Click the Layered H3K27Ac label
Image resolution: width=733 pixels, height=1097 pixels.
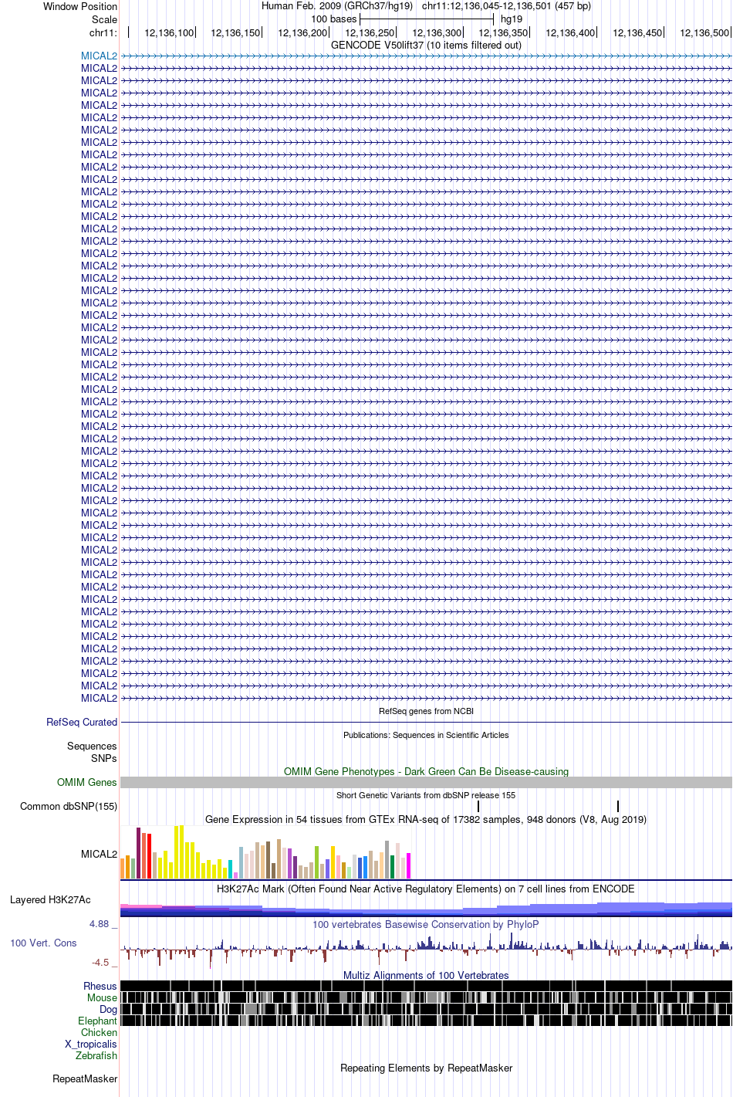click(50, 899)
